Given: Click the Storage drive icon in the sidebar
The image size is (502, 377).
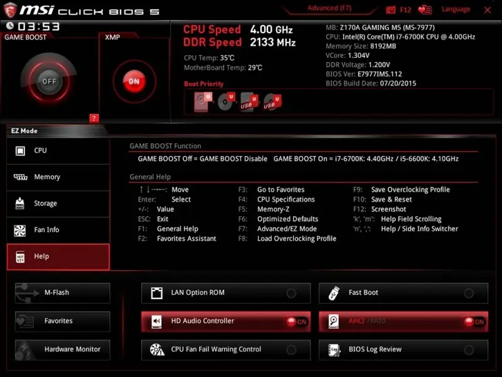Looking at the screenshot, I should coord(20,203).
